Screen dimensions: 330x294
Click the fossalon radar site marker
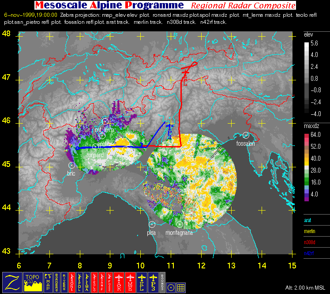tap(246, 136)
